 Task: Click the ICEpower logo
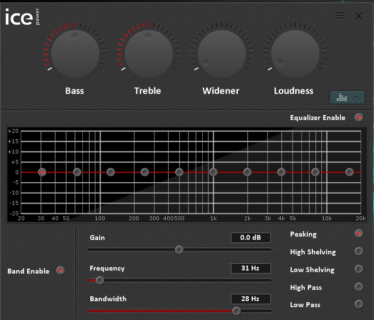pyautogui.click(x=23, y=16)
